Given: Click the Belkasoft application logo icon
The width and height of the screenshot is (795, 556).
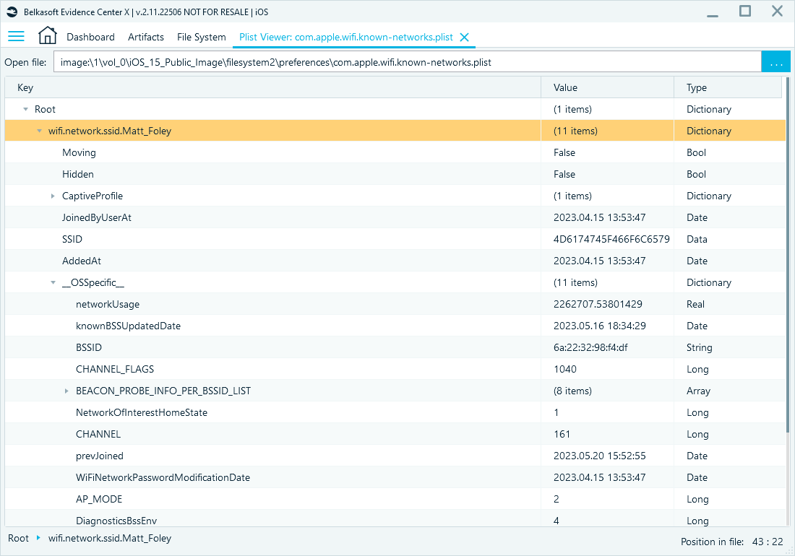Looking at the screenshot, I should [12, 12].
